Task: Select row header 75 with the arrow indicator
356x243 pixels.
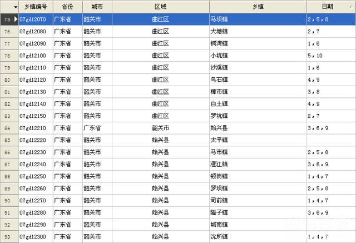Action: tap(9, 19)
